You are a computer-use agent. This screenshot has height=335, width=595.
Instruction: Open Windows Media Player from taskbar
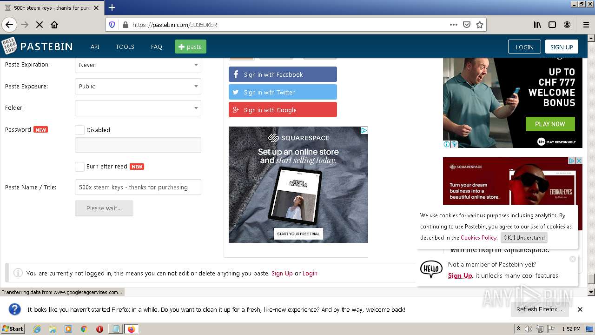(68, 329)
